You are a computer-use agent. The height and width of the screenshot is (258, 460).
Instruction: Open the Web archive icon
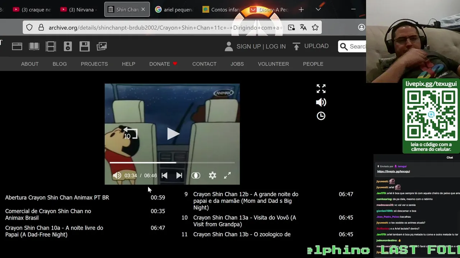click(17, 46)
